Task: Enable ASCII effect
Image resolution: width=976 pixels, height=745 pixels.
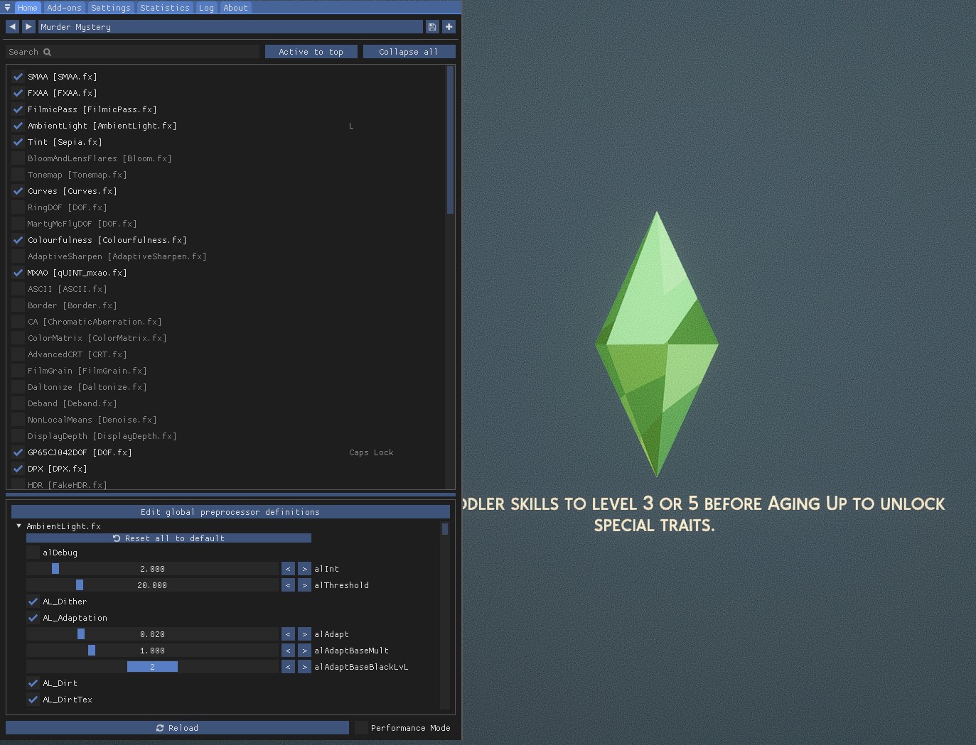Action: pos(18,289)
